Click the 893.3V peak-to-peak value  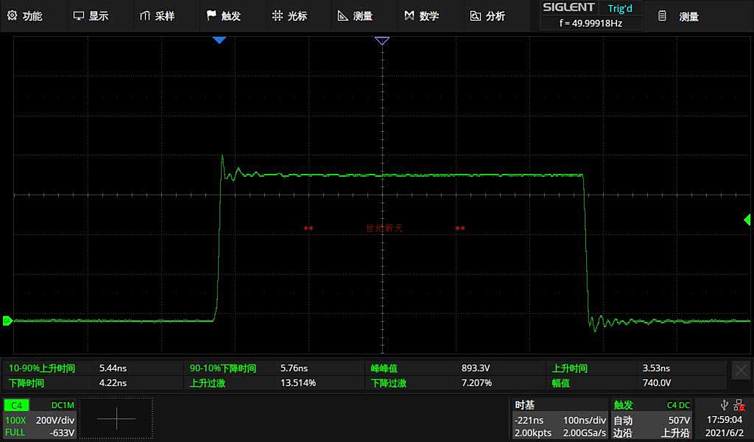tap(475, 368)
